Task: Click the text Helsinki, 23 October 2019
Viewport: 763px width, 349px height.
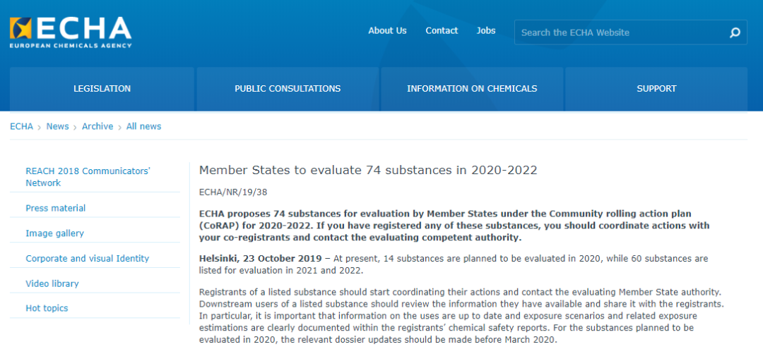Action: click(260, 258)
